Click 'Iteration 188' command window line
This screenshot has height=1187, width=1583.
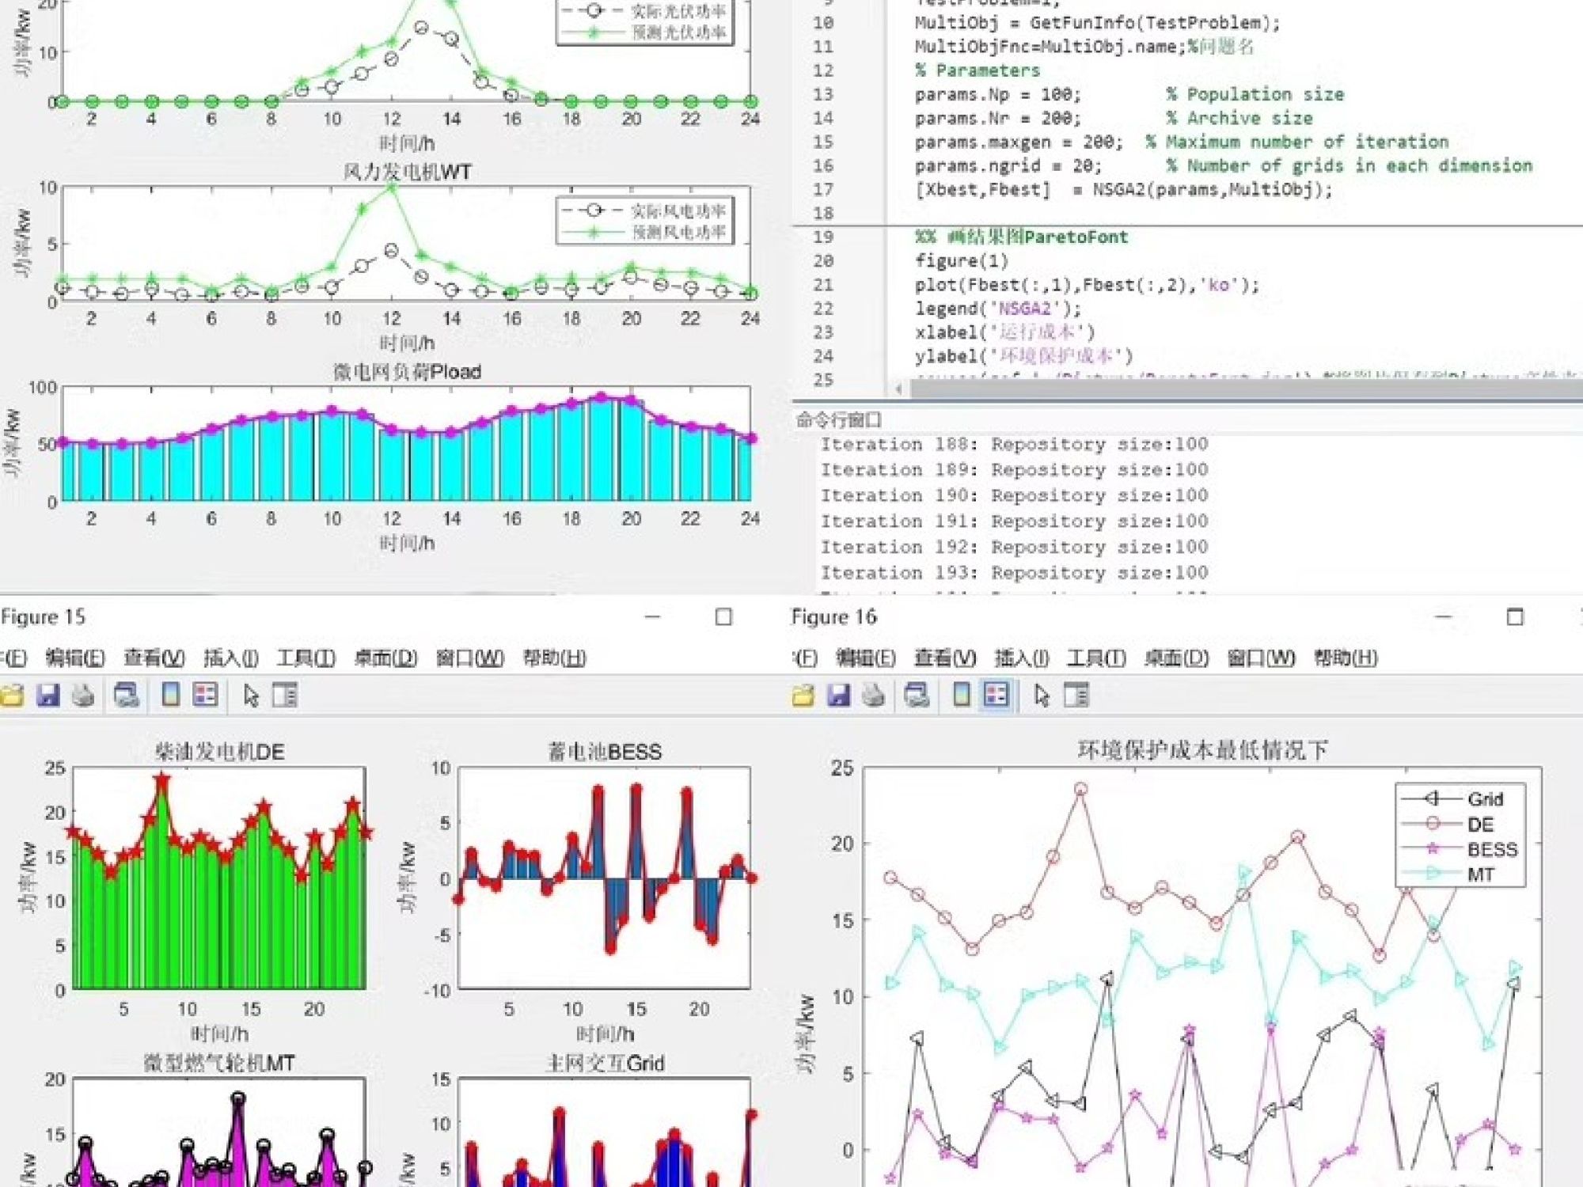click(1014, 444)
